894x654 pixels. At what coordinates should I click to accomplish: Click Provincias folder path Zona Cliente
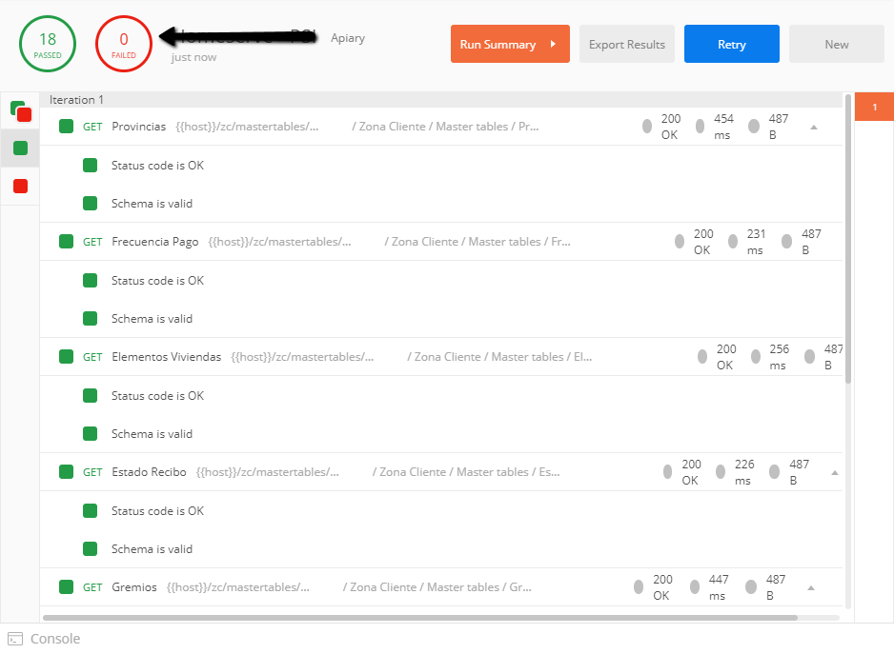[x=445, y=127]
